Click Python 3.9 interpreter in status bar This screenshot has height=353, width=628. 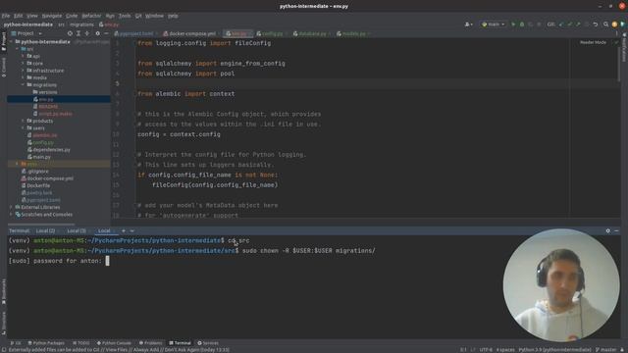pyautogui.click(x=554, y=350)
